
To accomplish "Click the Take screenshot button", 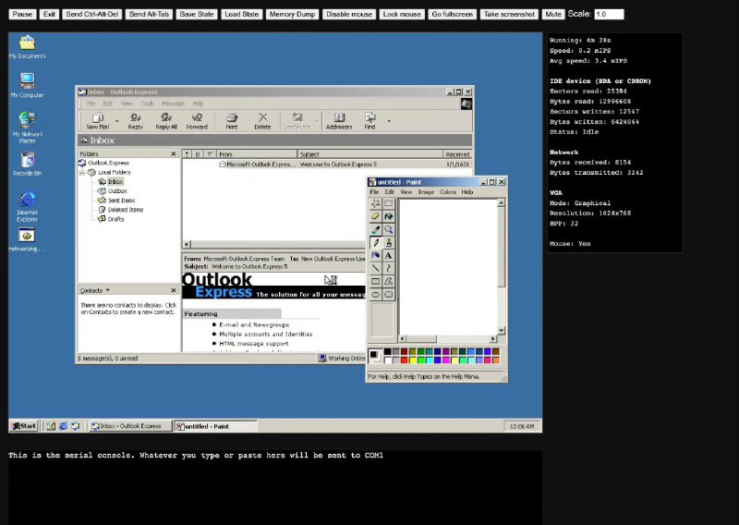I will tap(510, 14).
